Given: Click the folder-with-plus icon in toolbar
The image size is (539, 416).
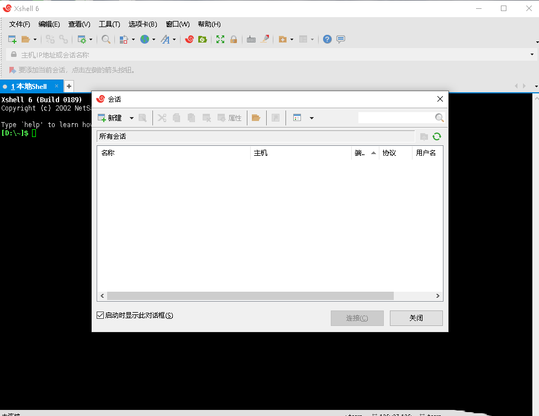Looking at the screenshot, I should 283,40.
